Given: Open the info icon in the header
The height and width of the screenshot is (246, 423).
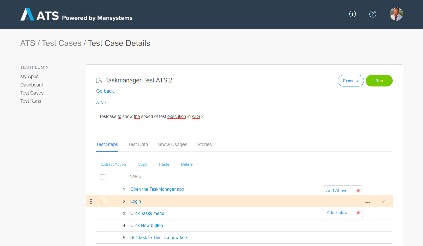Looking at the screenshot, I should click(352, 14).
